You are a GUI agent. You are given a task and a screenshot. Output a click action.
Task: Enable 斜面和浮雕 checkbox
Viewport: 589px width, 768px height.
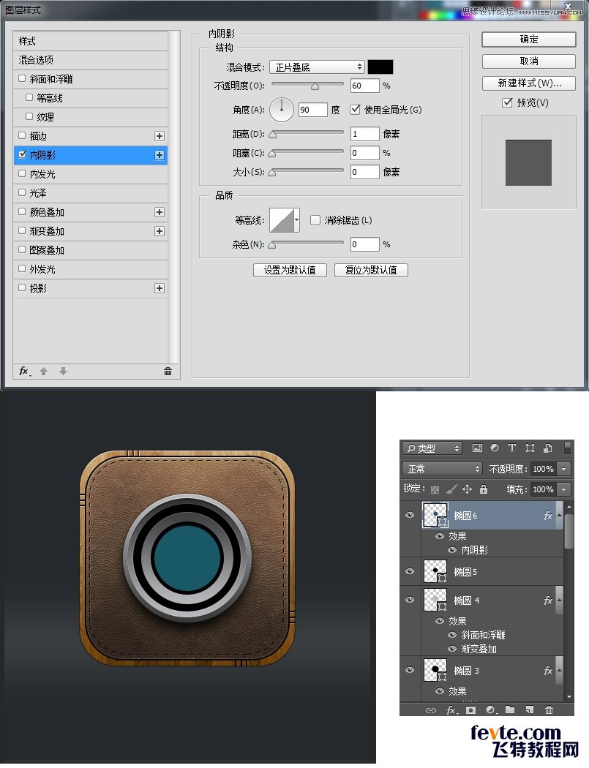coord(21,78)
